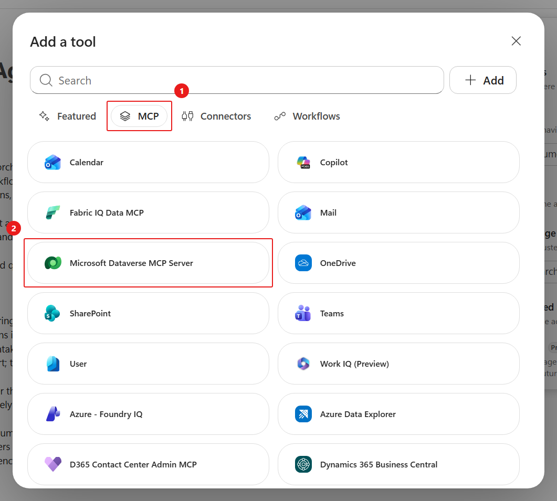Image resolution: width=557 pixels, height=501 pixels.
Task: Focus the Search input field
Action: click(237, 80)
